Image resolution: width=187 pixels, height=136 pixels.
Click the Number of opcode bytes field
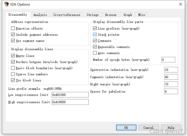(168, 60)
